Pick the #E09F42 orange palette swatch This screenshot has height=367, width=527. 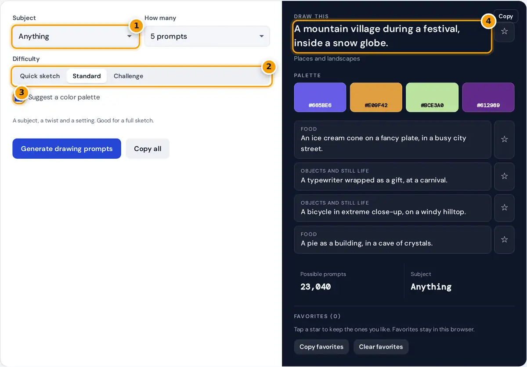tap(376, 97)
